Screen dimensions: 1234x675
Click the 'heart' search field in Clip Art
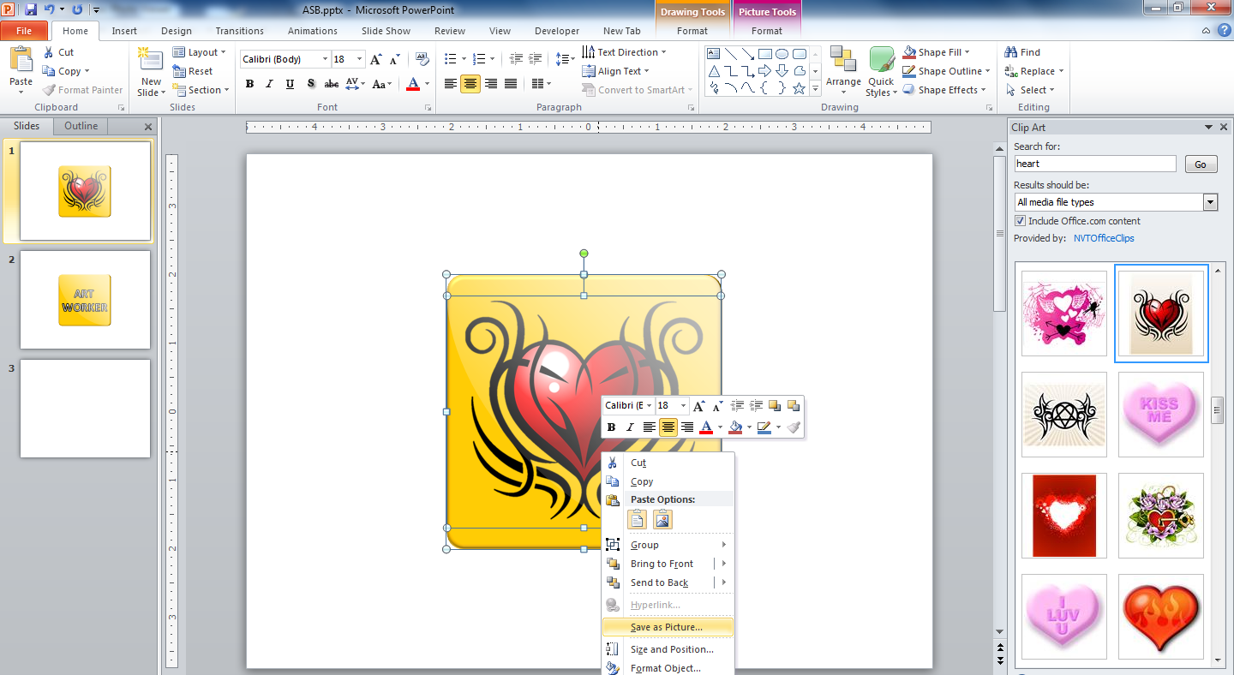[x=1095, y=164]
